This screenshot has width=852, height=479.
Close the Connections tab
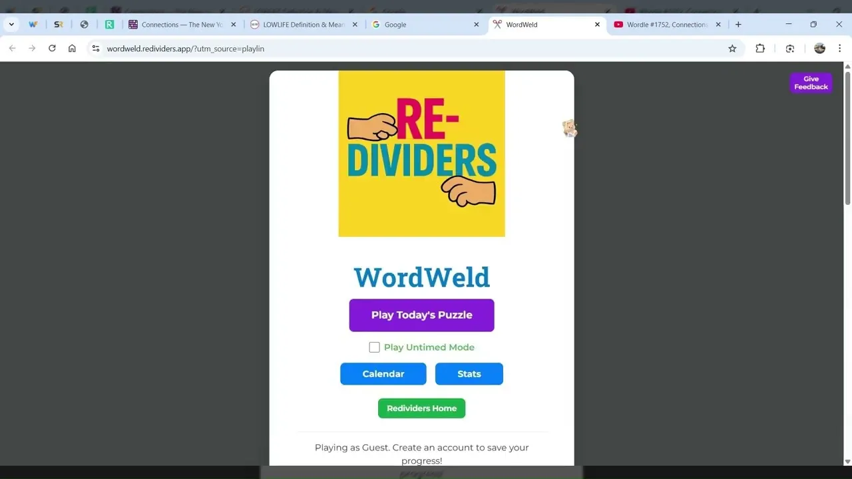(x=234, y=25)
